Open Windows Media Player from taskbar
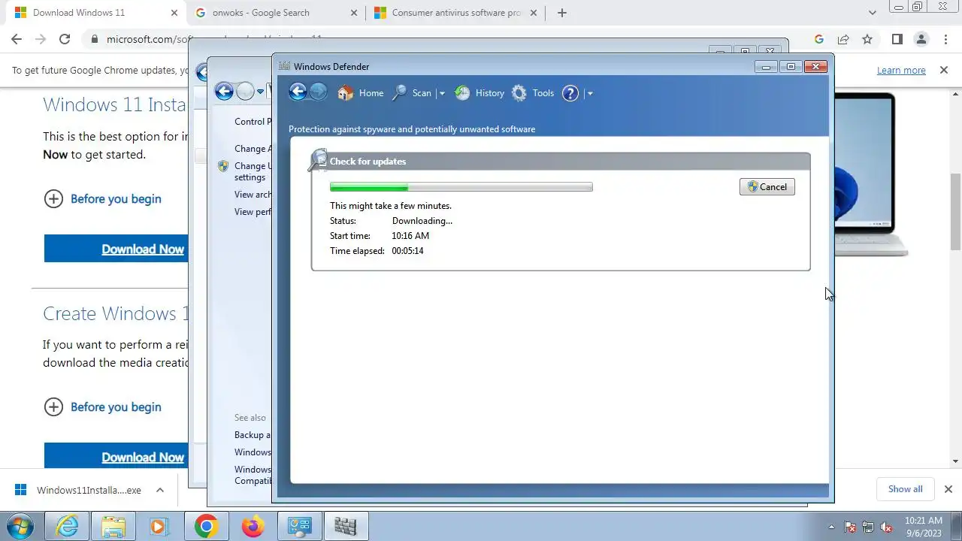 [x=159, y=526]
